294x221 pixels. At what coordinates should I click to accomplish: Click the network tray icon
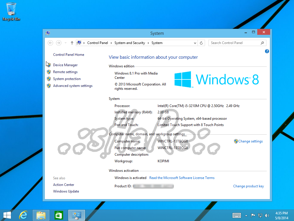(x=260, y=215)
